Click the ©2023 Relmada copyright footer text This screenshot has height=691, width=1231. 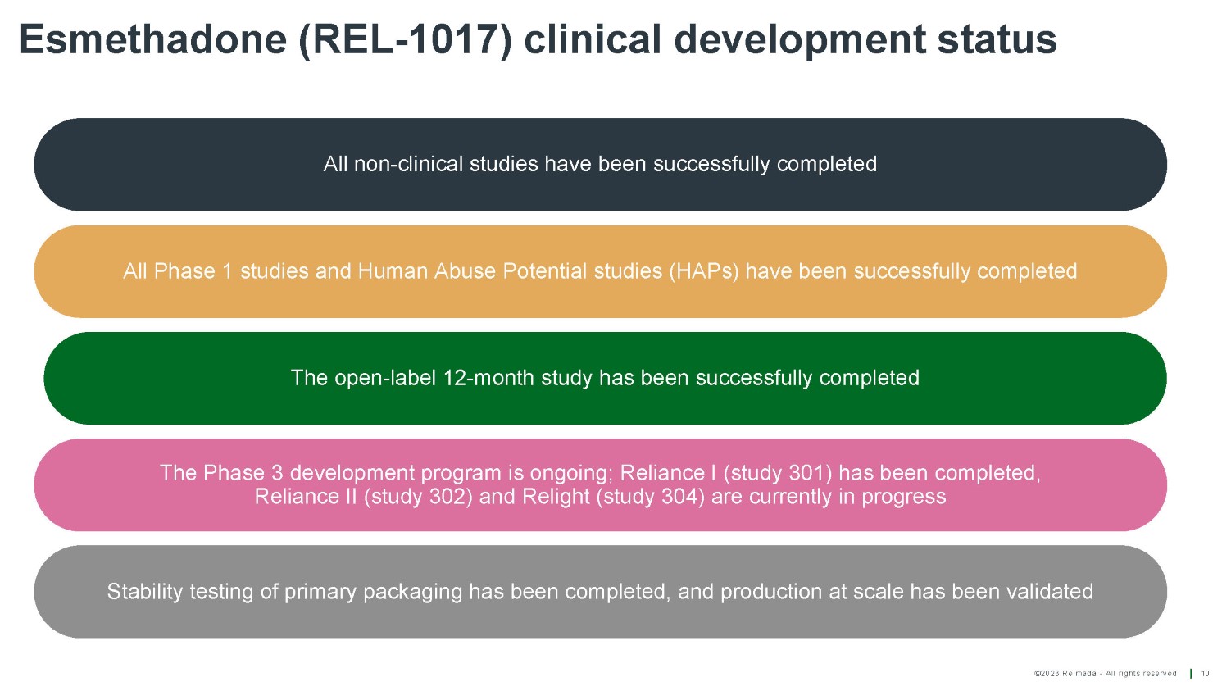1105,674
